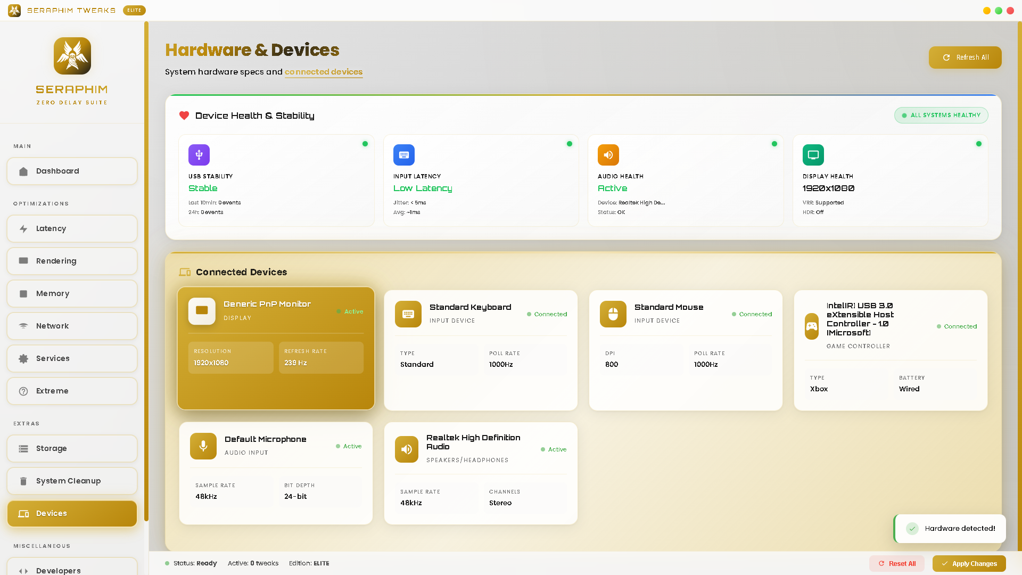Screen dimensions: 1022x575
Task: Click the ELITE badge in title bar
Action: [x=134, y=10]
